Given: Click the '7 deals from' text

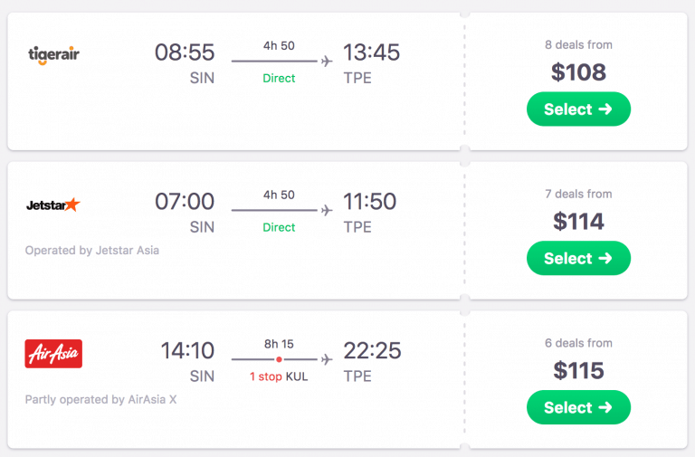Looking at the screenshot, I should [578, 194].
